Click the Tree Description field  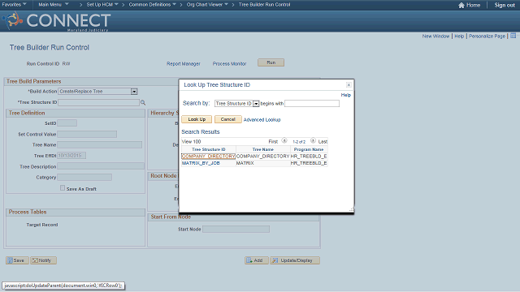101,166
